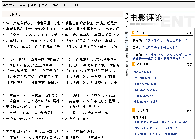Click the small gray arrow under 电影评论 banner

(x=131, y=24)
